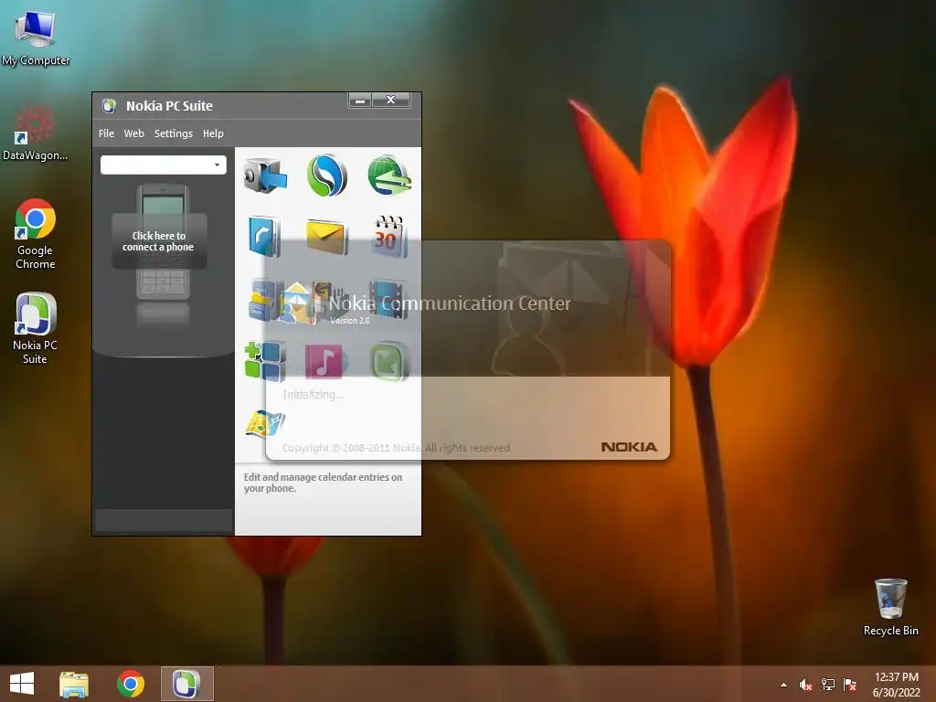The height and width of the screenshot is (702, 936).
Task: Open the pink music note icon
Action: tap(324, 361)
